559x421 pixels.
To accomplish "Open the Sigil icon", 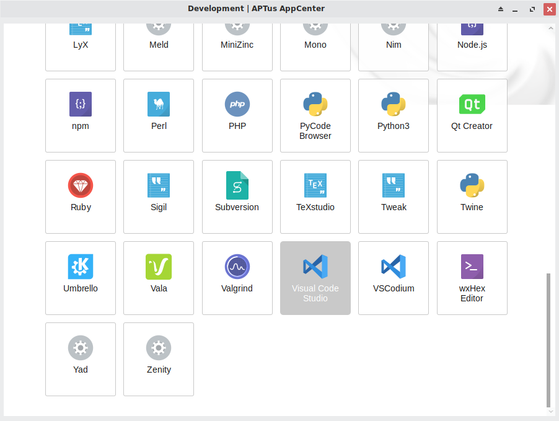I will (159, 185).
